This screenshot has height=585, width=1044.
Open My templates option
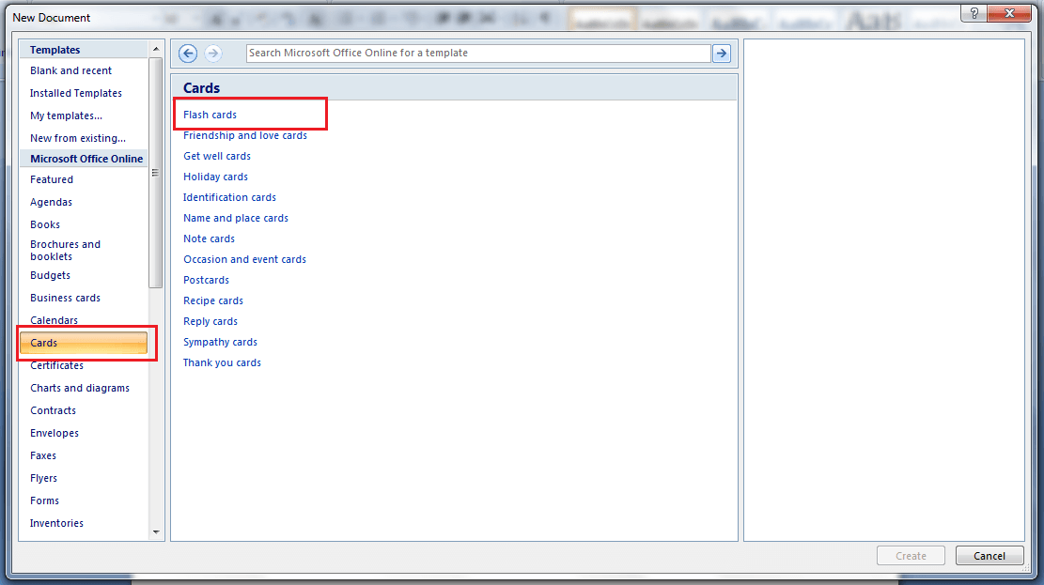pyautogui.click(x=66, y=115)
